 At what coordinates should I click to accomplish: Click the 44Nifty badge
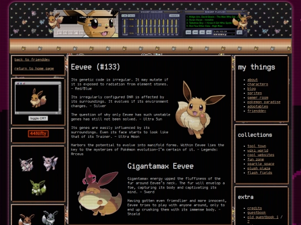coord(38,134)
